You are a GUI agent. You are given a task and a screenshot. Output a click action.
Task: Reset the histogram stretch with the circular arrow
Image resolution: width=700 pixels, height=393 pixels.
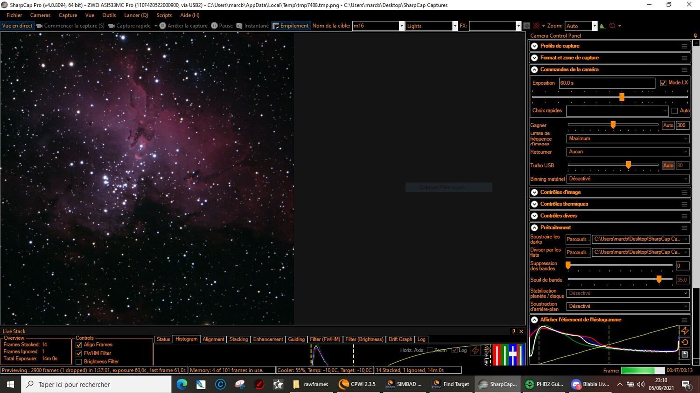tap(685, 342)
